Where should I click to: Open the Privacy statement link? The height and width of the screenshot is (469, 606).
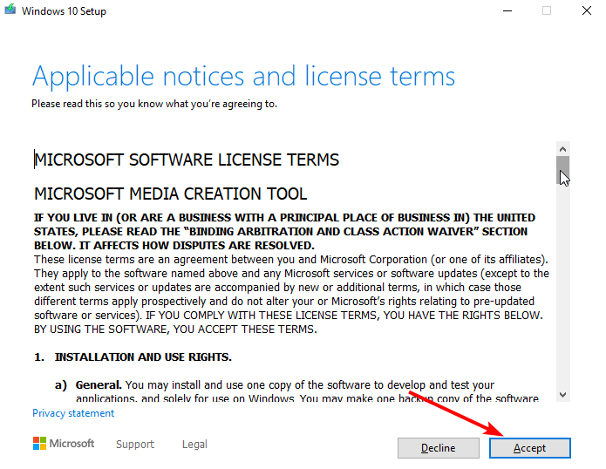[x=73, y=413]
